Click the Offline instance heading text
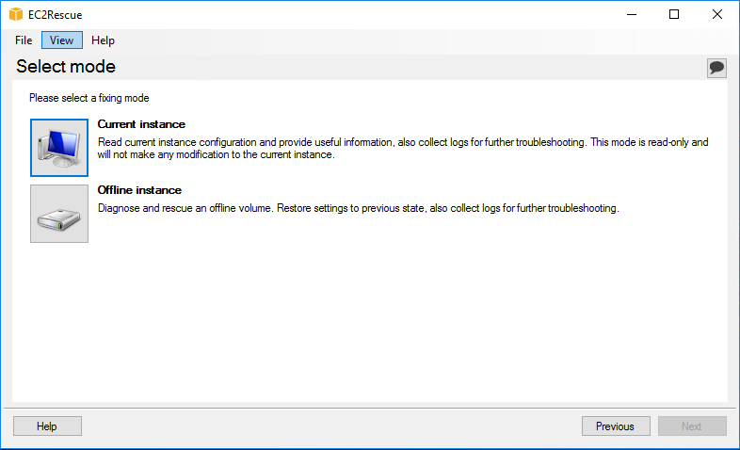Viewport: 740px width, 450px height. [x=139, y=190]
